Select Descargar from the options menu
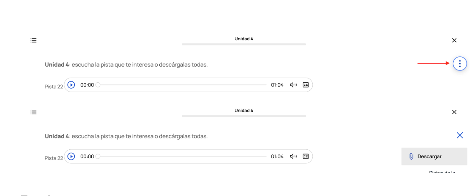This screenshot has width=475, height=196. click(430, 157)
